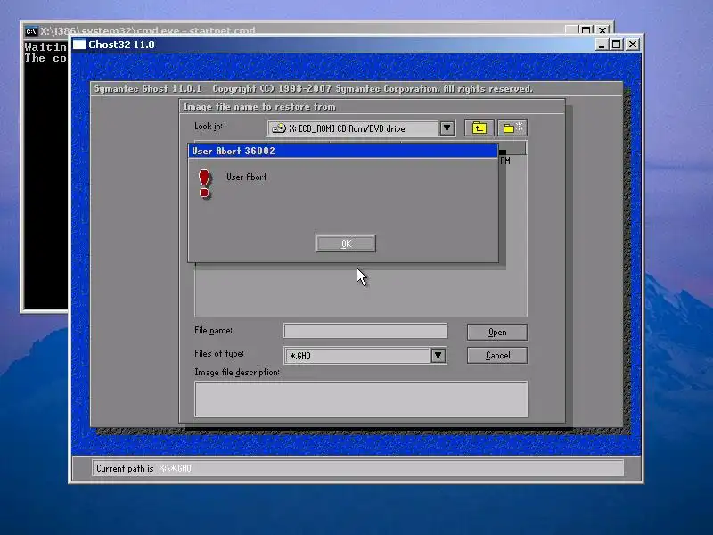Close the Ghost32 11.0 window

(633, 45)
